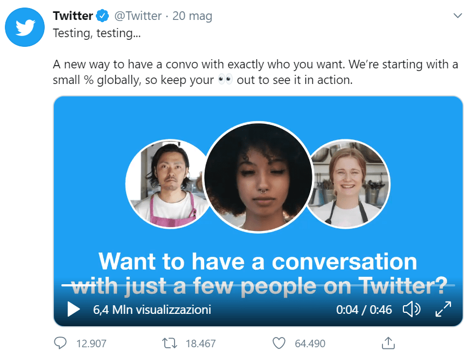The width and height of the screenshot is (474, 358).
Task: Toggle fullscreen mode for the video
Action: (x=443, y=309)
